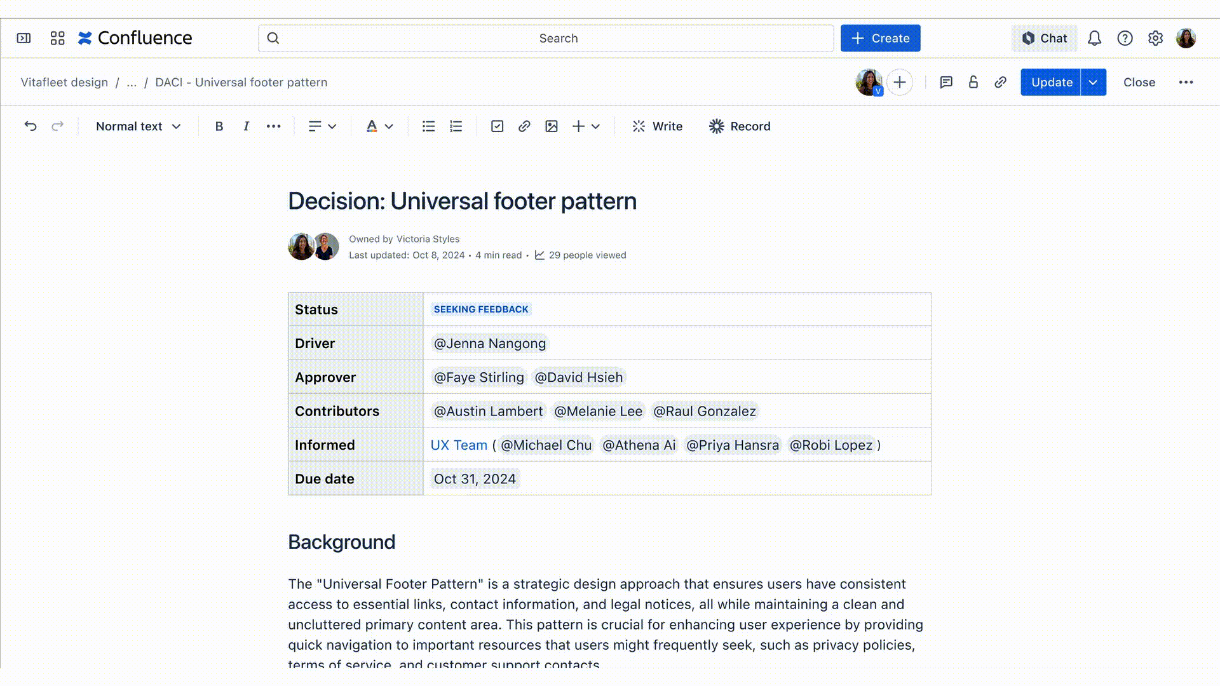Click the insert plus icon
The height and width of the screenshot is (686, 1220).
pos(578,126)
